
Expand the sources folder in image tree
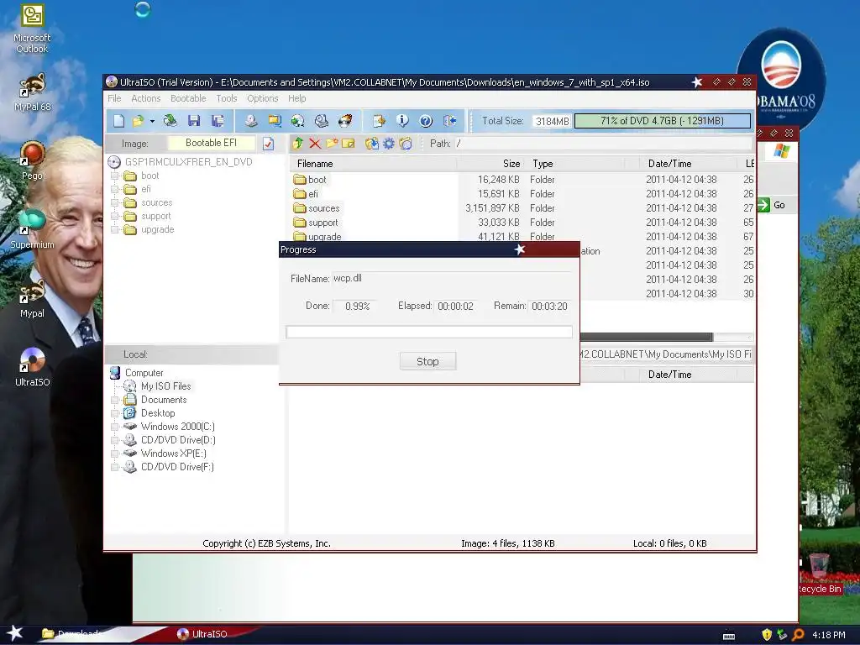(114, 203)
